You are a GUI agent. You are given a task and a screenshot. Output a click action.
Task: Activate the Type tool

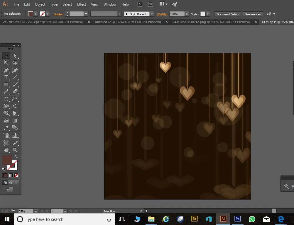6,77
